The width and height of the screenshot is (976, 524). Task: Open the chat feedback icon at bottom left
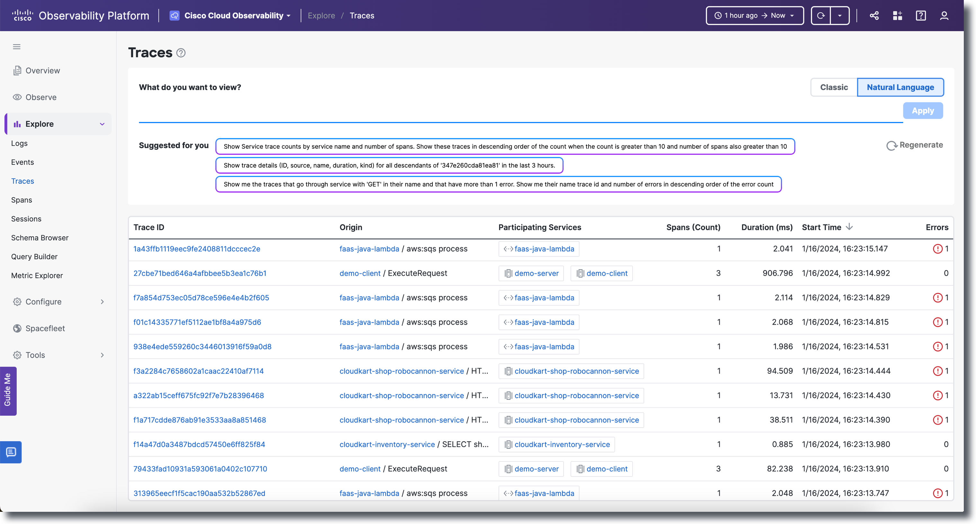tap(11, 452)
